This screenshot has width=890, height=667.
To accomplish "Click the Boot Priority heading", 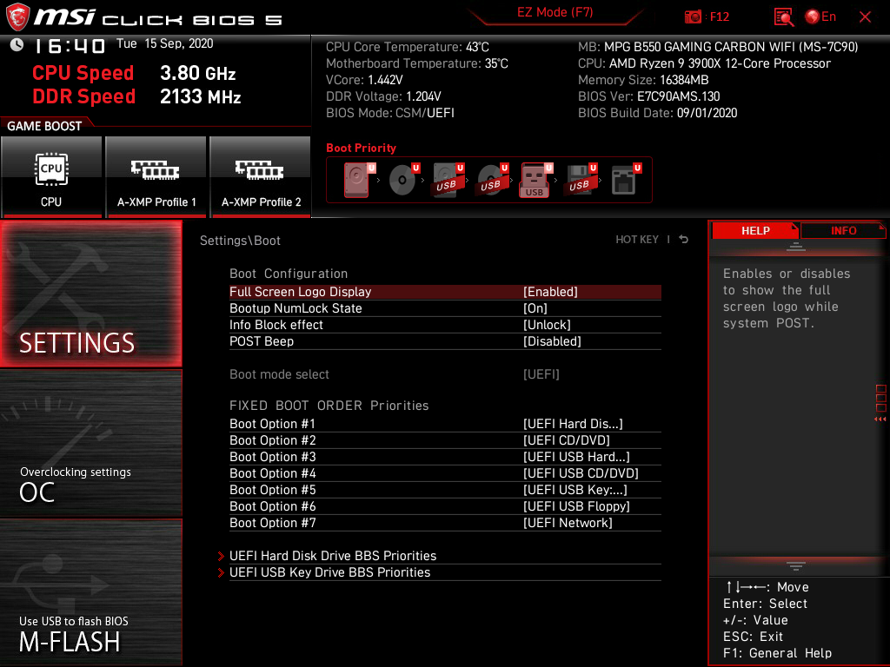I will click(361, 148).
